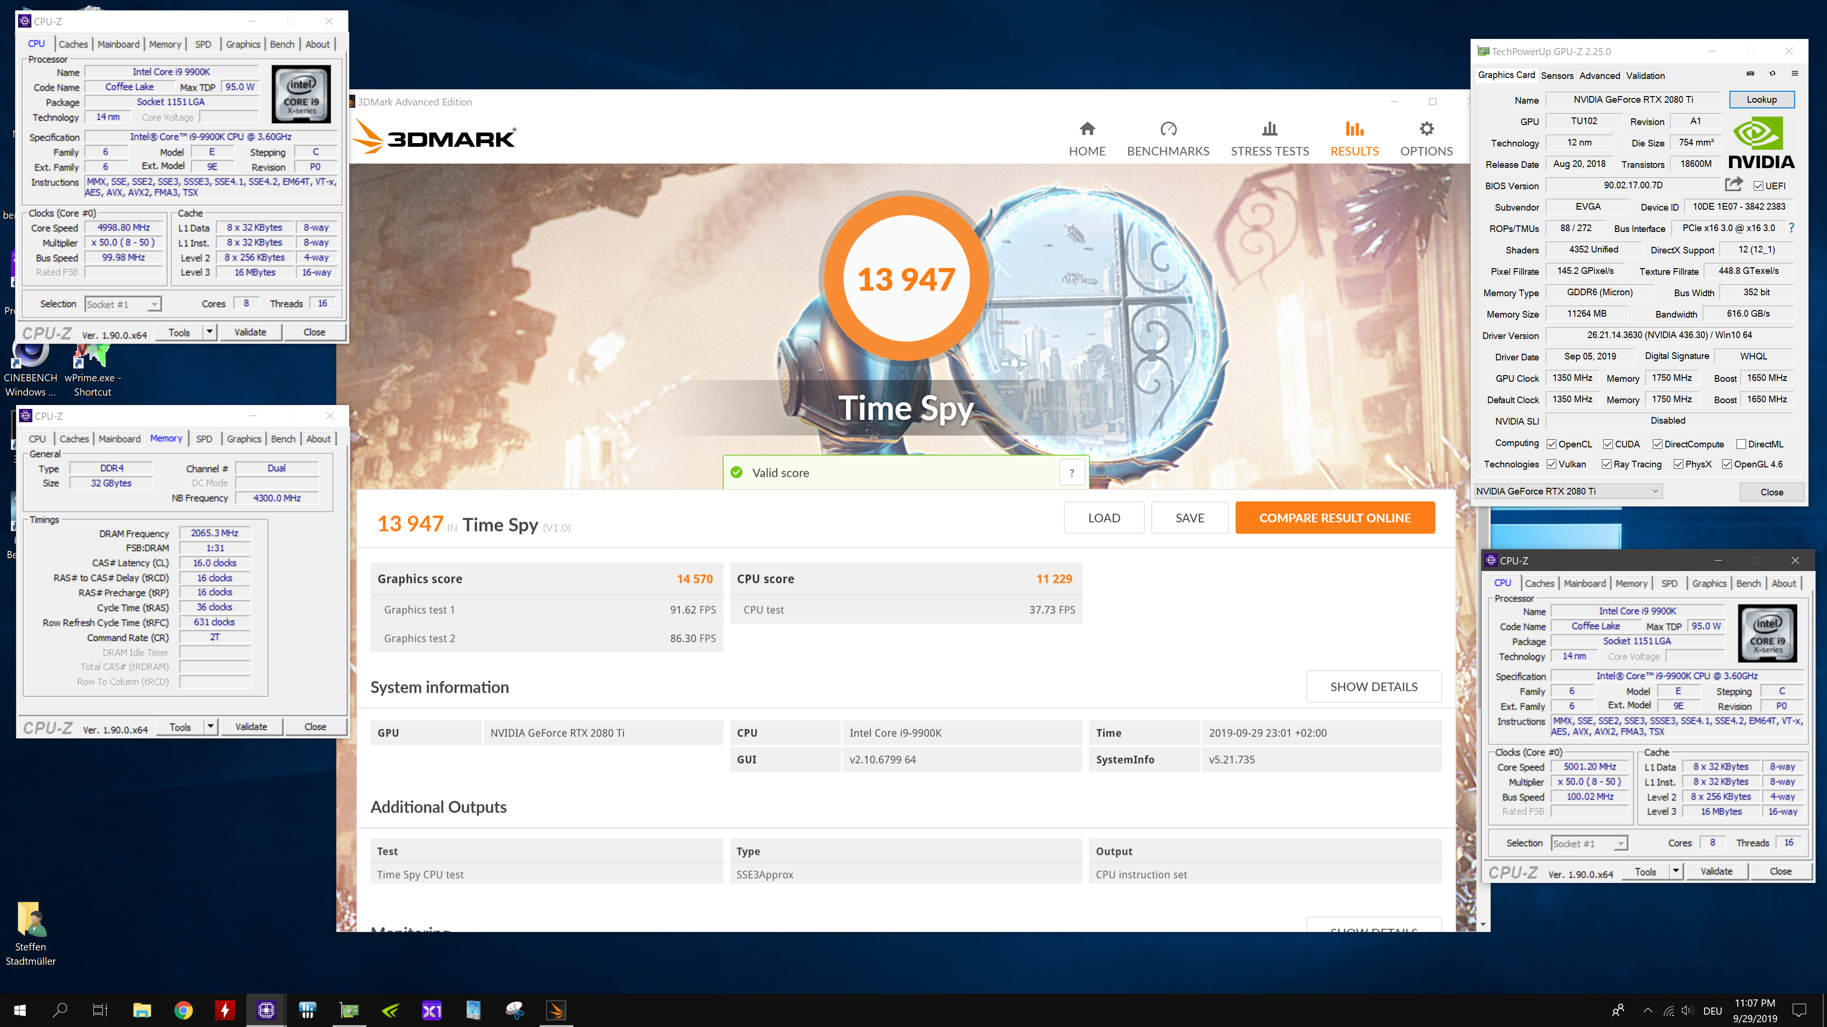Click the 3DMark taskbar icon
This screenshot has height=1027, width=1827.
pyautogui.click(x=556, y=1010)
